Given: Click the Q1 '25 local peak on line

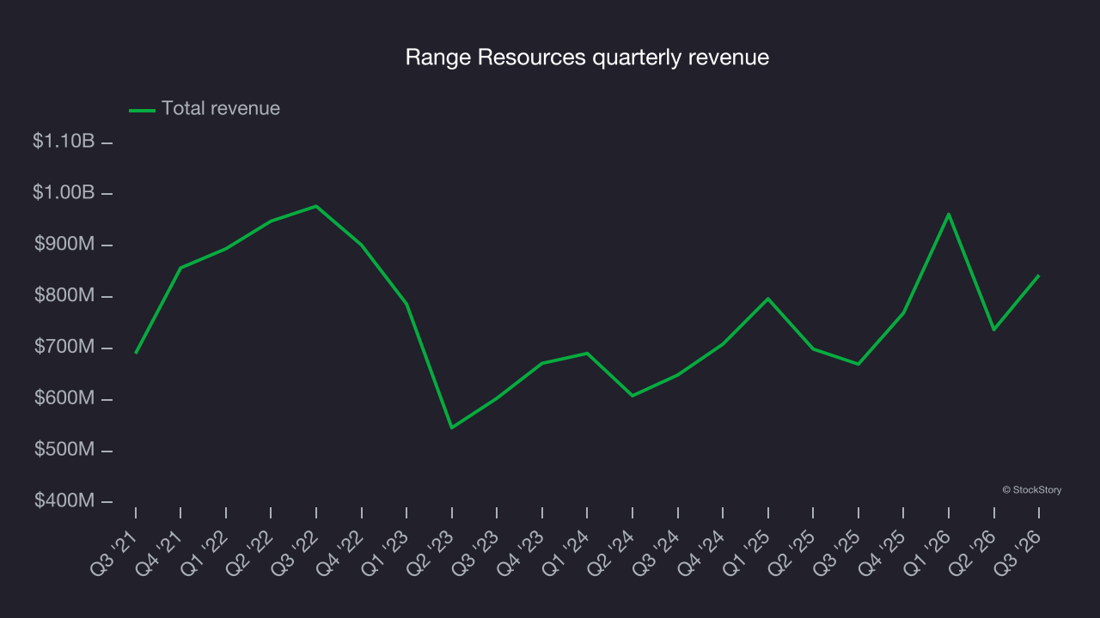Looking at the screenshot, I should coord(768,299).
